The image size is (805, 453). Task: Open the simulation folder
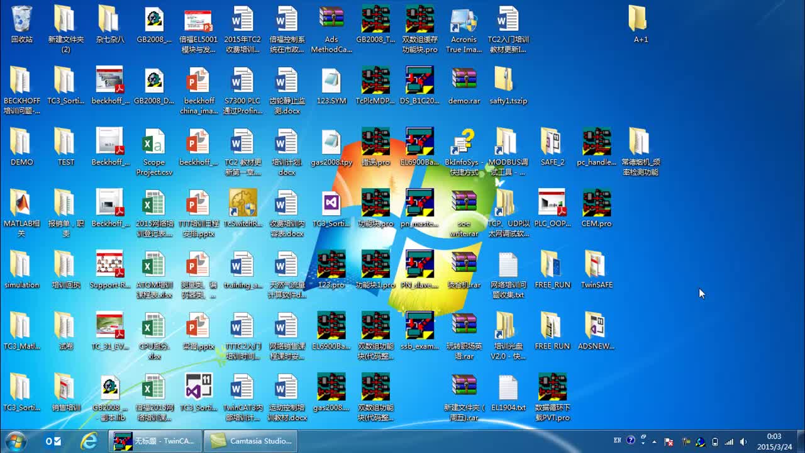point(21,271)
